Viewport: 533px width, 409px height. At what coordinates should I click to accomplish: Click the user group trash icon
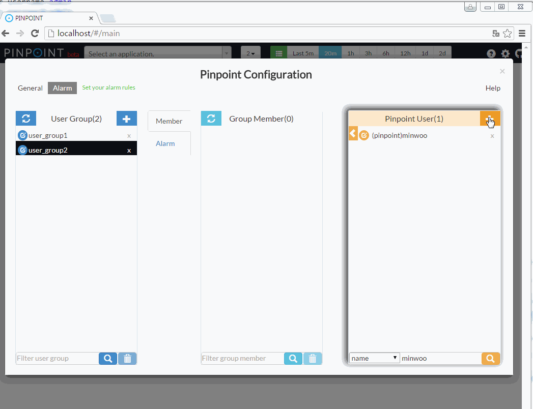[x=127, y=359]
